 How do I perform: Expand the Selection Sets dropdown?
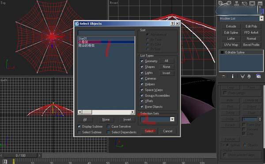172,119
